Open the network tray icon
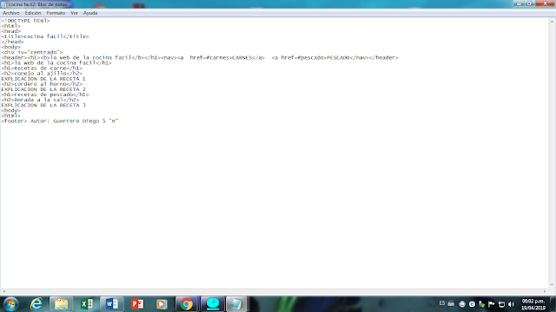Image resolution: width=556 pixels, height=312 pixels. coord(501,304)
